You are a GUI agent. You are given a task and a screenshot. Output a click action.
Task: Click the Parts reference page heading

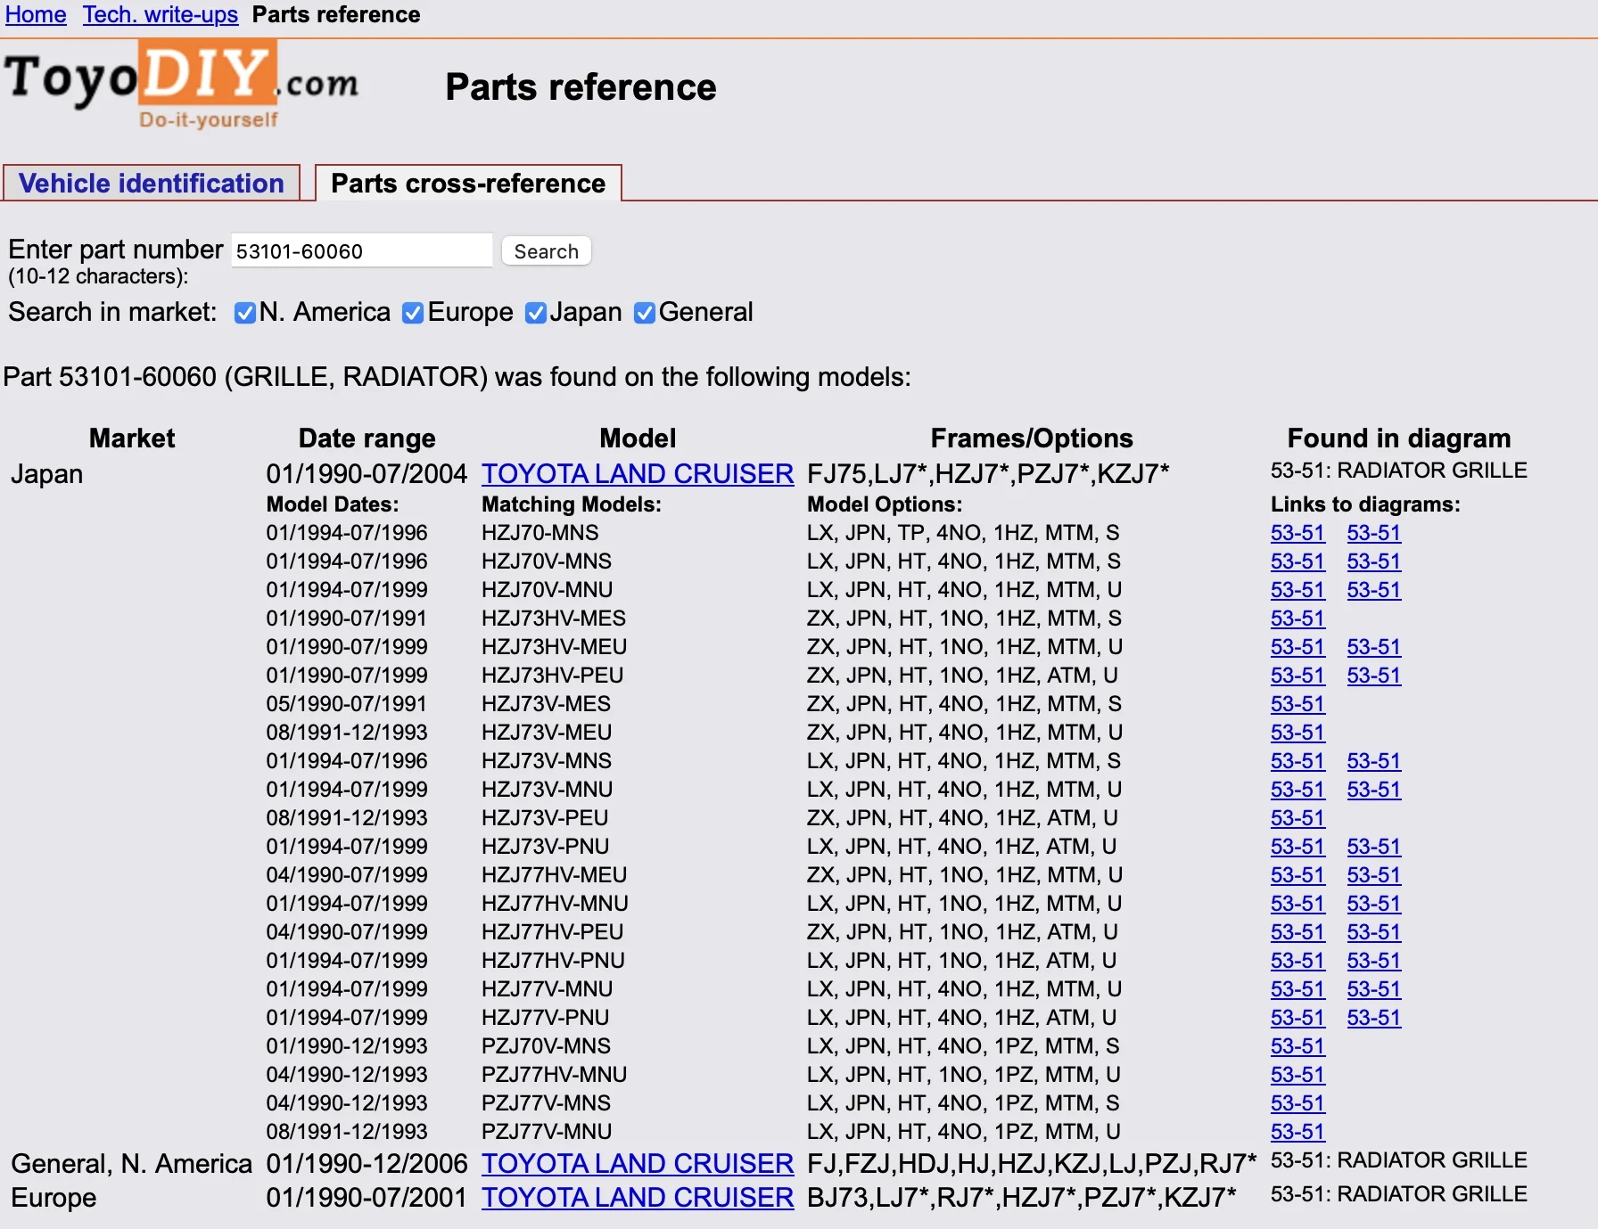point(581,87)
